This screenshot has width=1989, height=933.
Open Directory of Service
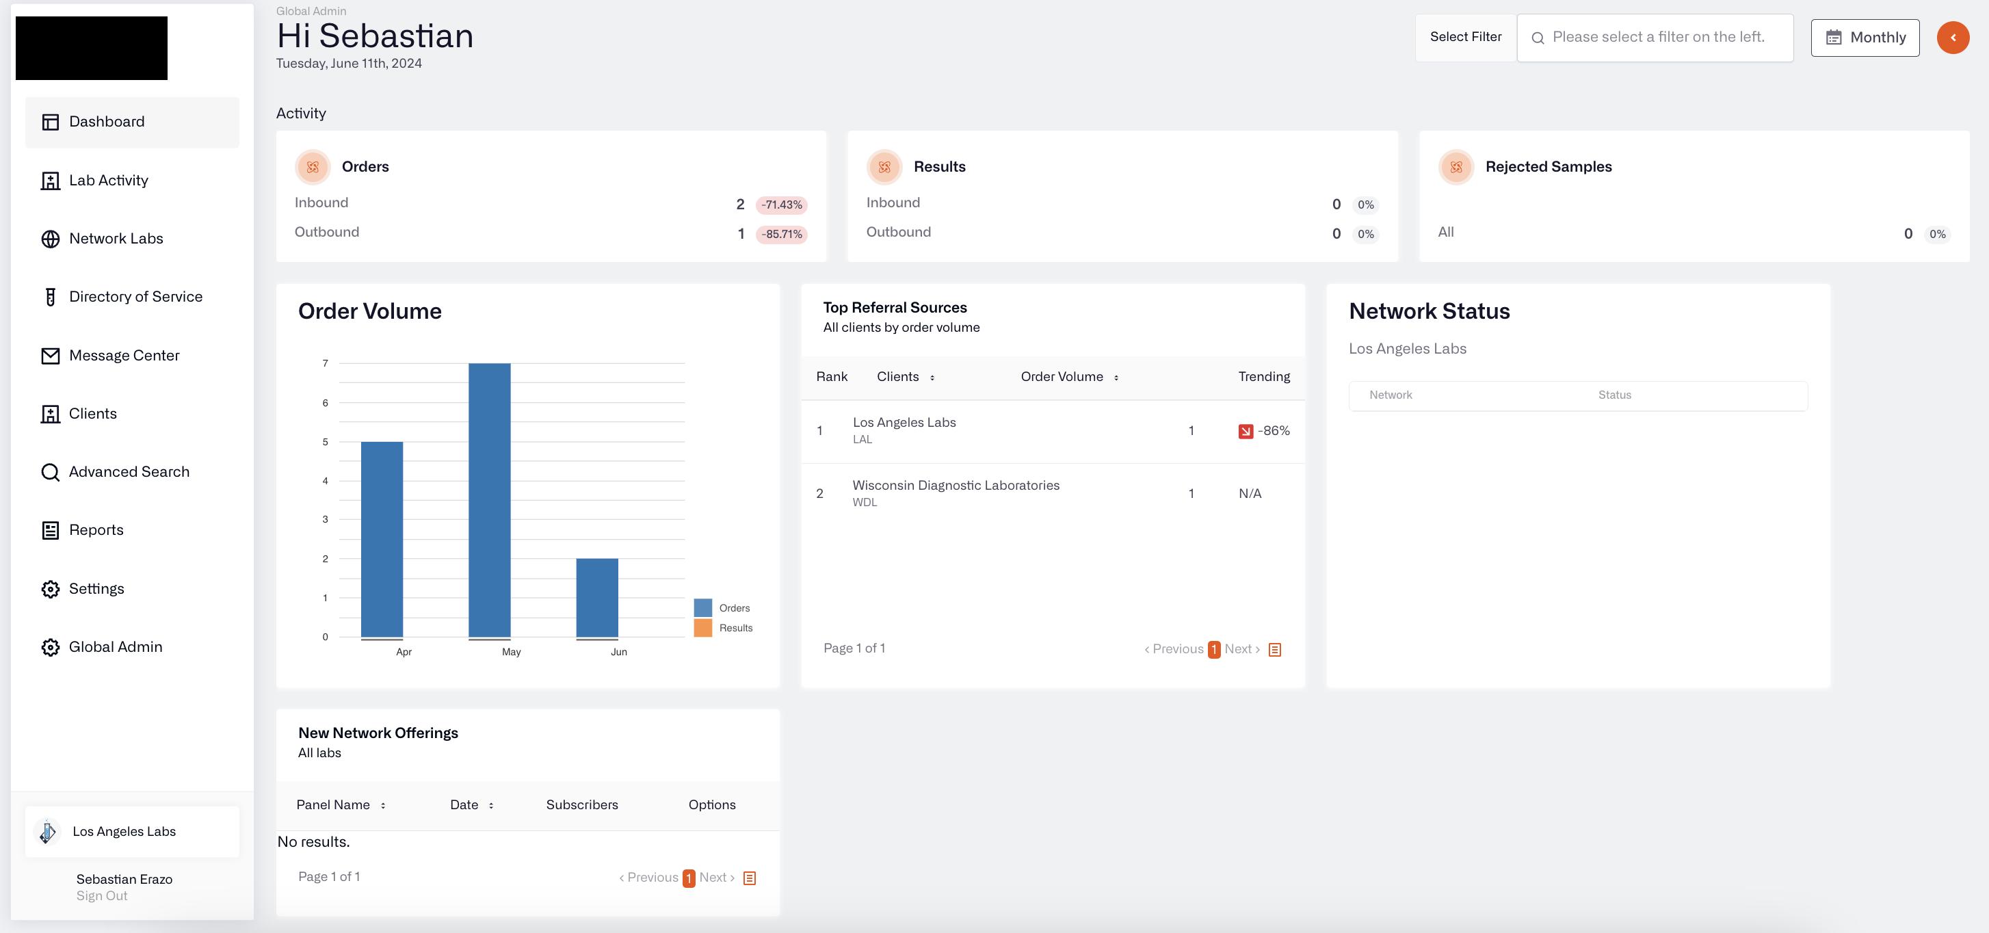[x=135, y=297]
